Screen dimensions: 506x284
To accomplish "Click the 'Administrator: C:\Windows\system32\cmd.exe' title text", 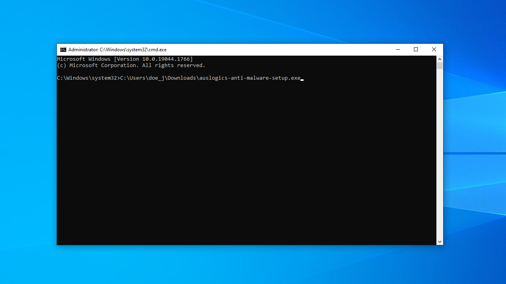I will (117, 50).
